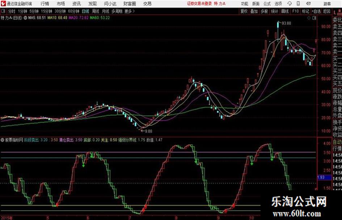This screenshot has height=220, width=342.
Task: Click the 返回 back button
Action: click(x=326, y=11)
